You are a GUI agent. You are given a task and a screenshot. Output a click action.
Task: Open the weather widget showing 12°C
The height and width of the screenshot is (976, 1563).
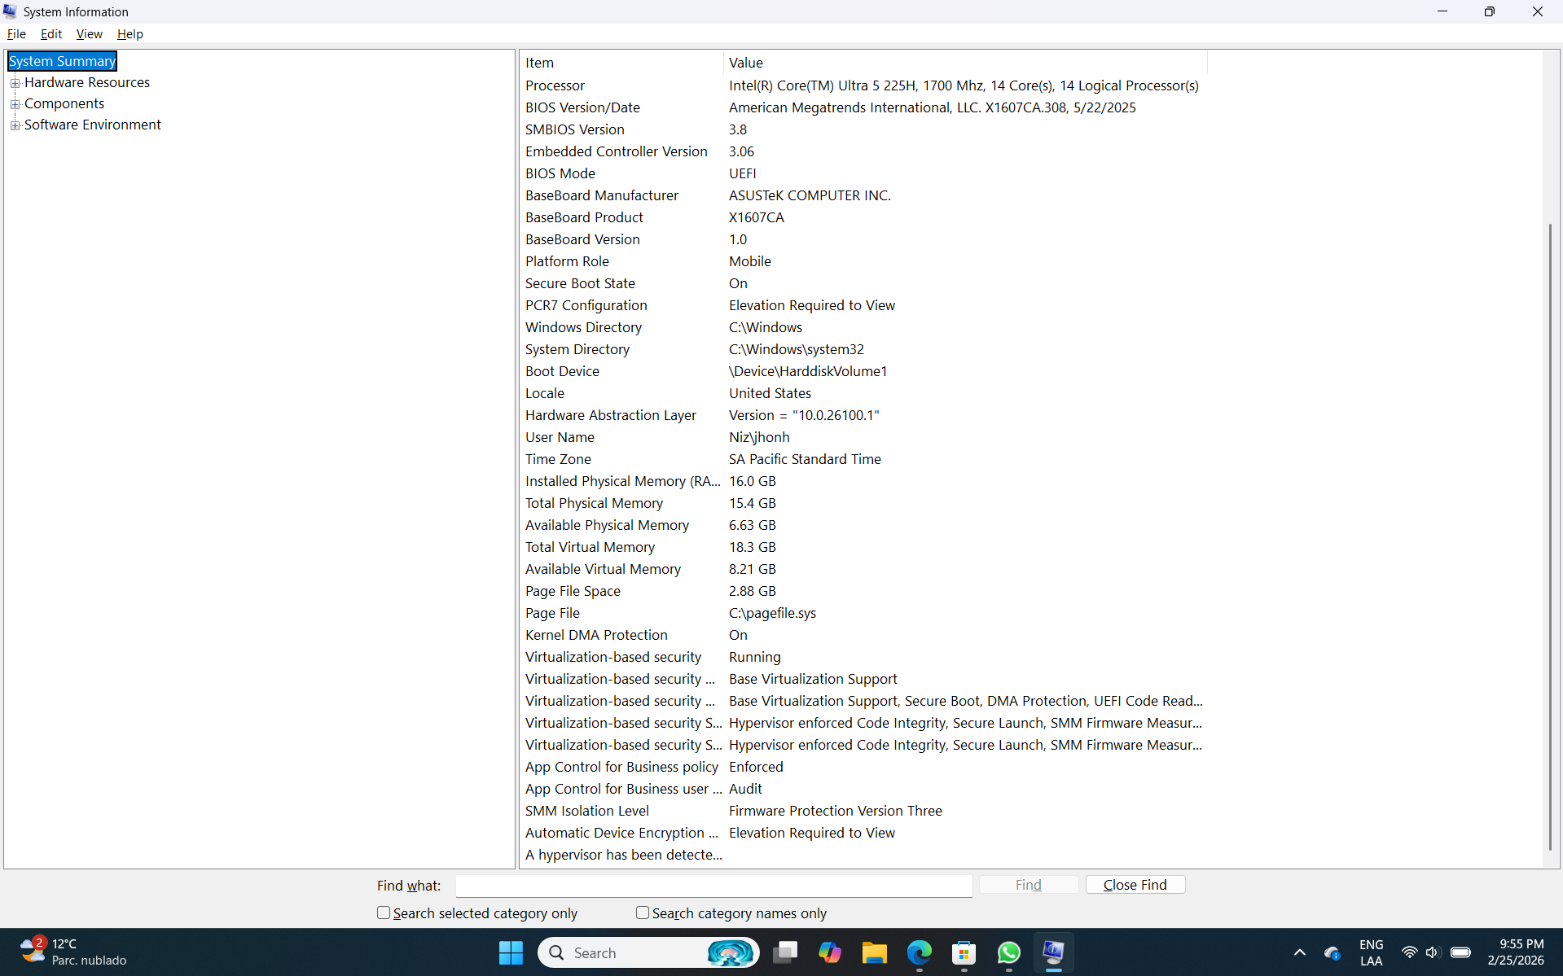click(x=73, y=952)
